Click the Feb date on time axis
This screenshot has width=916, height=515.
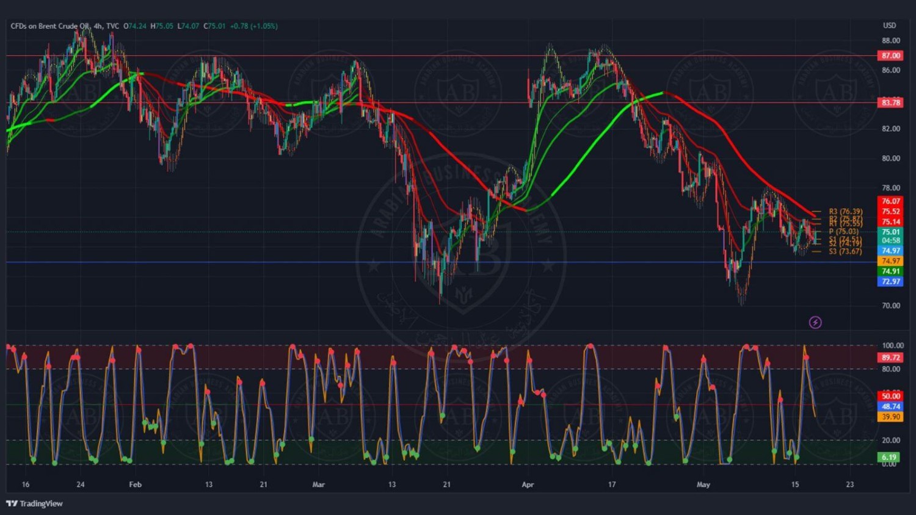135,484
